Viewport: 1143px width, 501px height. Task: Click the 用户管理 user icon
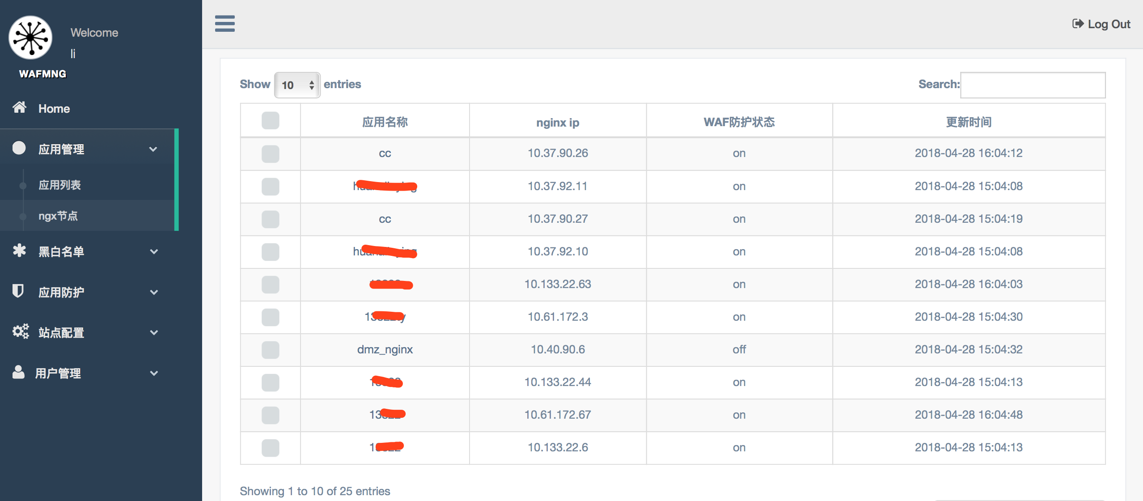point(18,372)
